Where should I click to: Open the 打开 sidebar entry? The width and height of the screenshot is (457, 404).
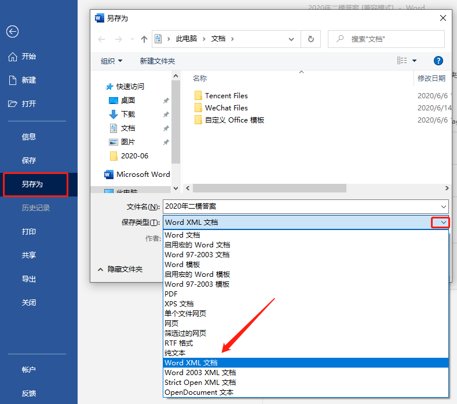(22, 104)
